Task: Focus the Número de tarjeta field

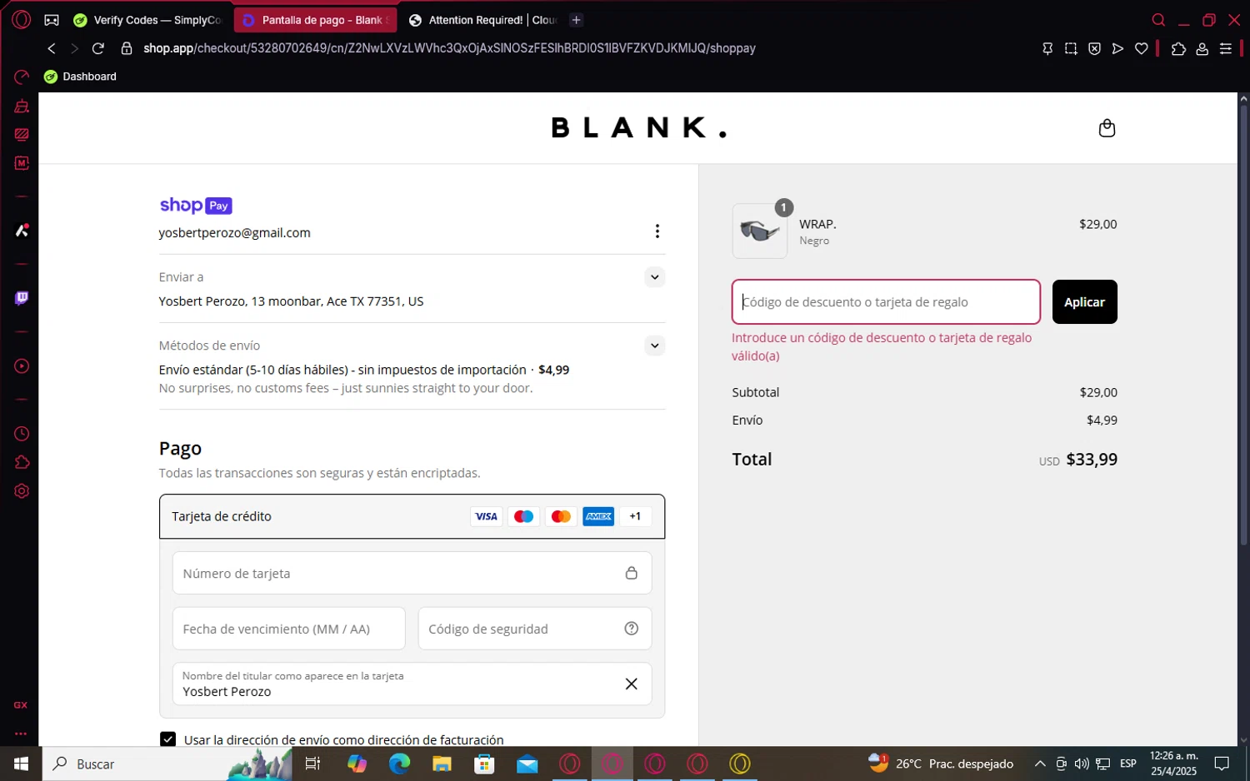Action: point(412,574)
